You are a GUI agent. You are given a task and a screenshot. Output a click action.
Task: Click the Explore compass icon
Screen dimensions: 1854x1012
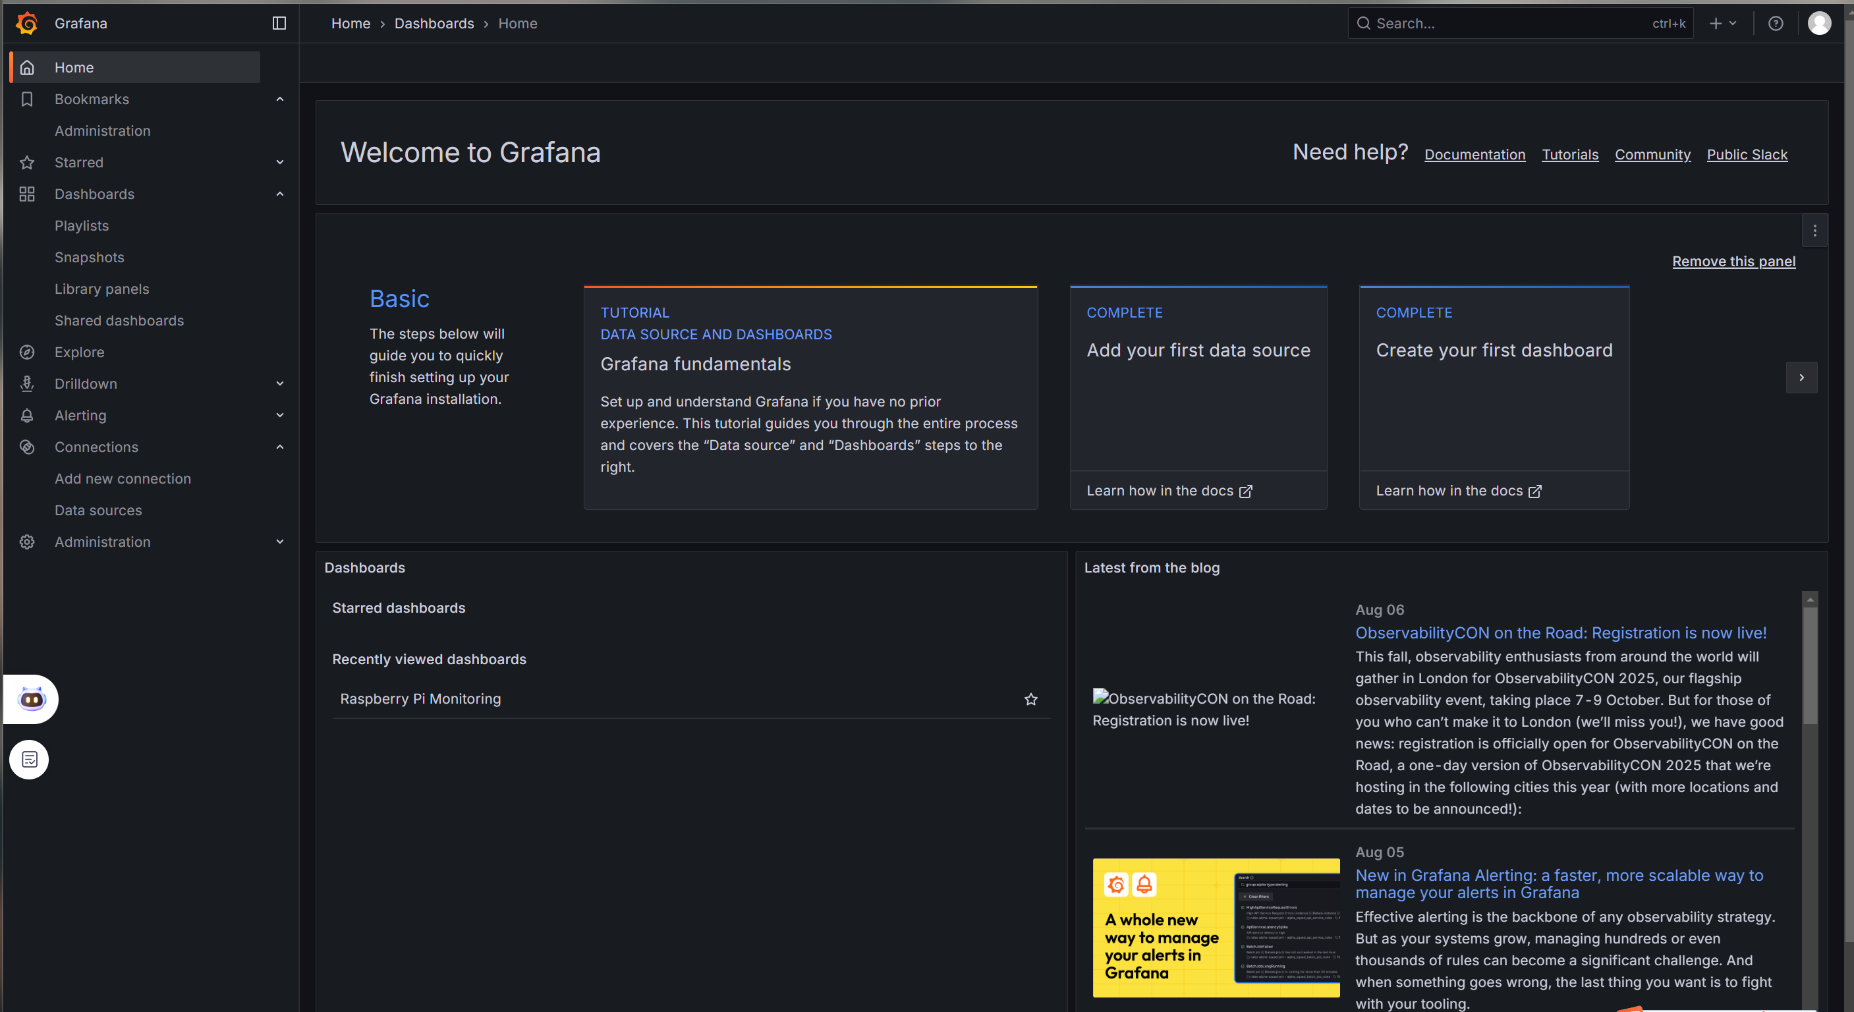pyautogui.click(x=28, y=352)
